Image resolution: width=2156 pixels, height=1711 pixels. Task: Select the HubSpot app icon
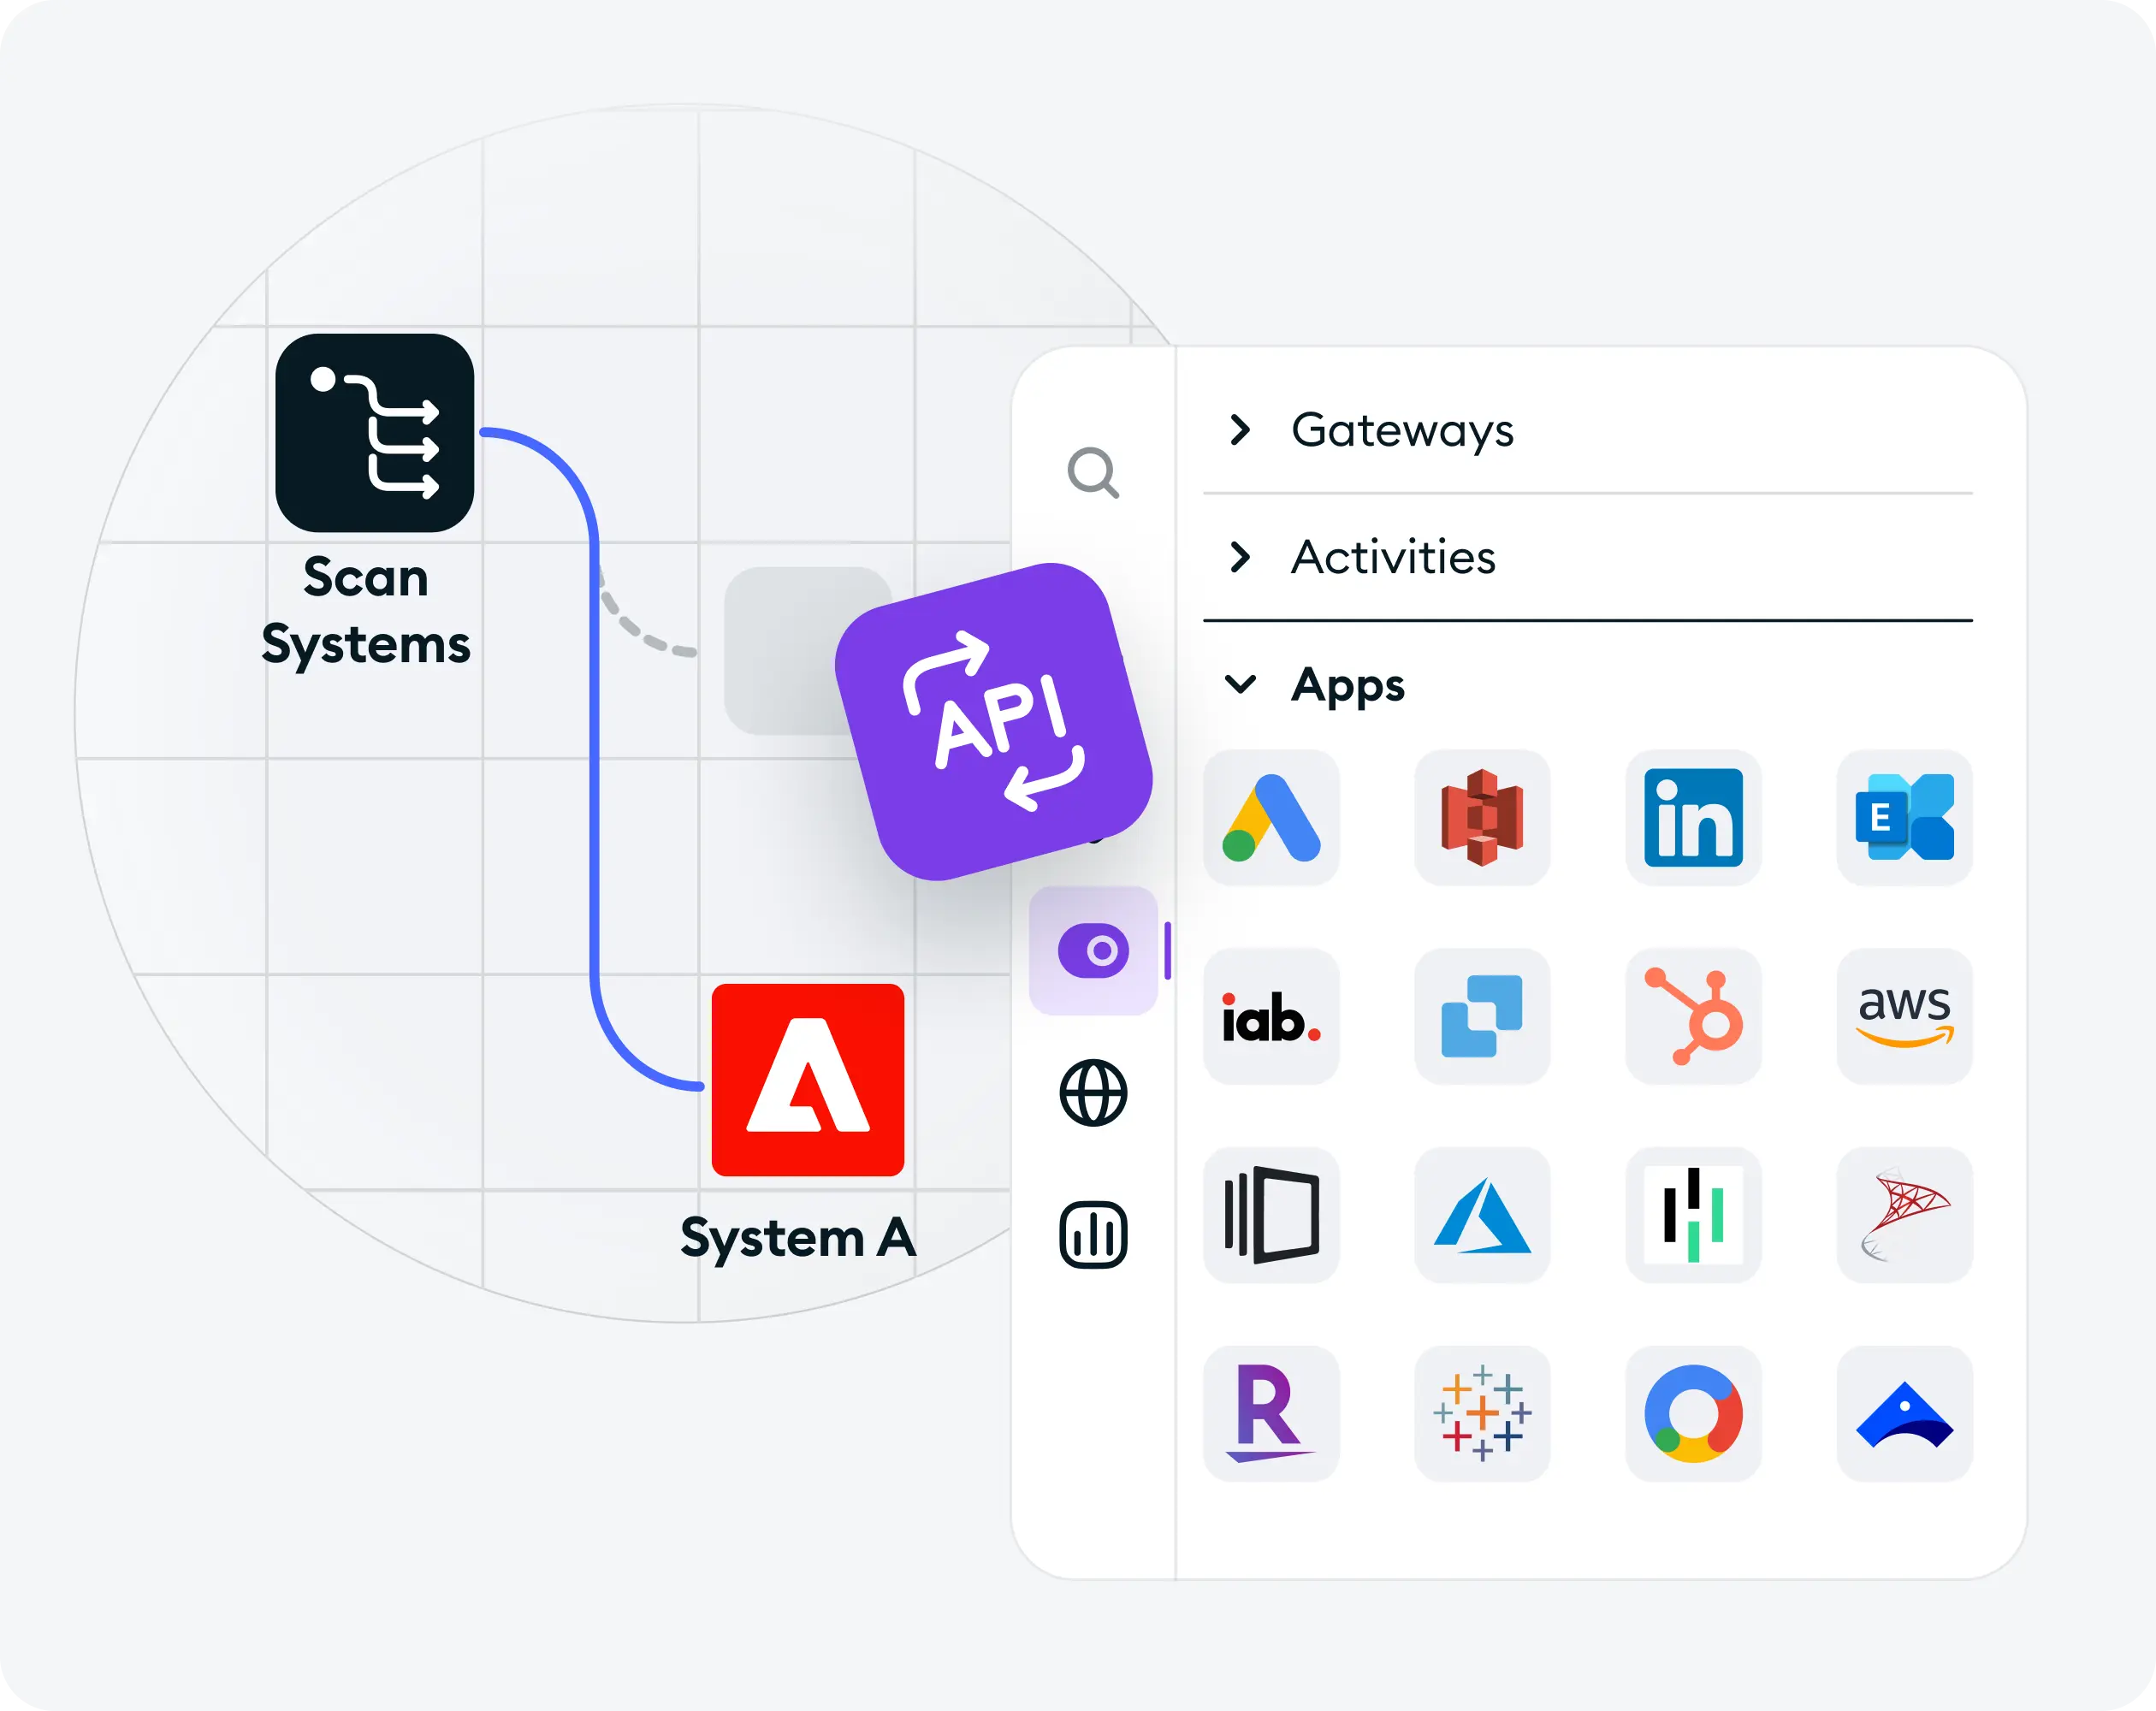click(x=1693, y=1016)
